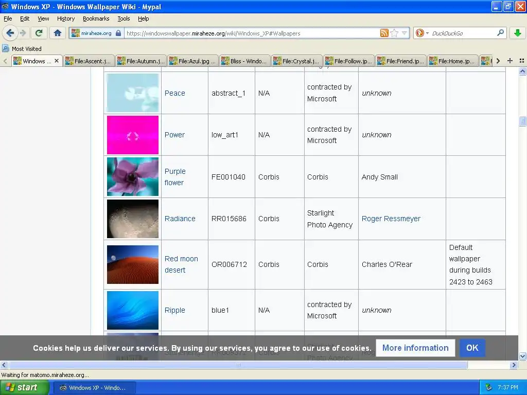Image resolution: width=527 pixels, height=395 pixels.
Task: Show the all tabs list button
Action: coord(522,61)
